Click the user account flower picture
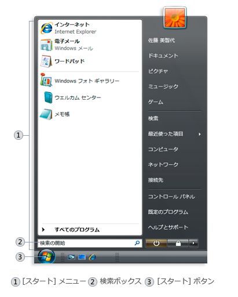Viewport: 238px width, 297px height. point(175,18)
